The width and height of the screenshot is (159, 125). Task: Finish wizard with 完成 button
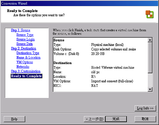tap(116, 119)
